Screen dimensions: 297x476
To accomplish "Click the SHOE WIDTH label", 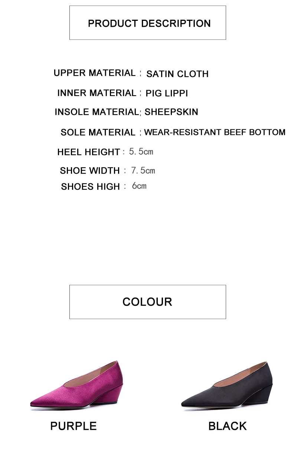I will coord(90,171).
